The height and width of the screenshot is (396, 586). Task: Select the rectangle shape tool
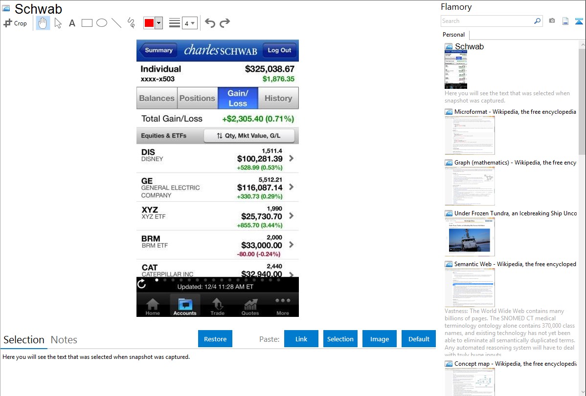point(87,23)
